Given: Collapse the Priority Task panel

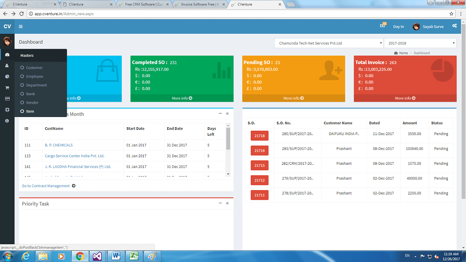Looking at the screenshot, I should pos(220,203).
